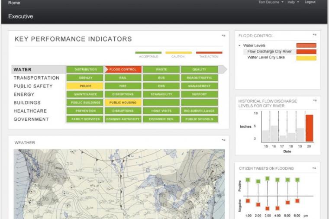The height and width of the screenshot is (219, 329).
Task: Open the Key Performance Indicators panel menu icon
Action: [x=223, y=35]
